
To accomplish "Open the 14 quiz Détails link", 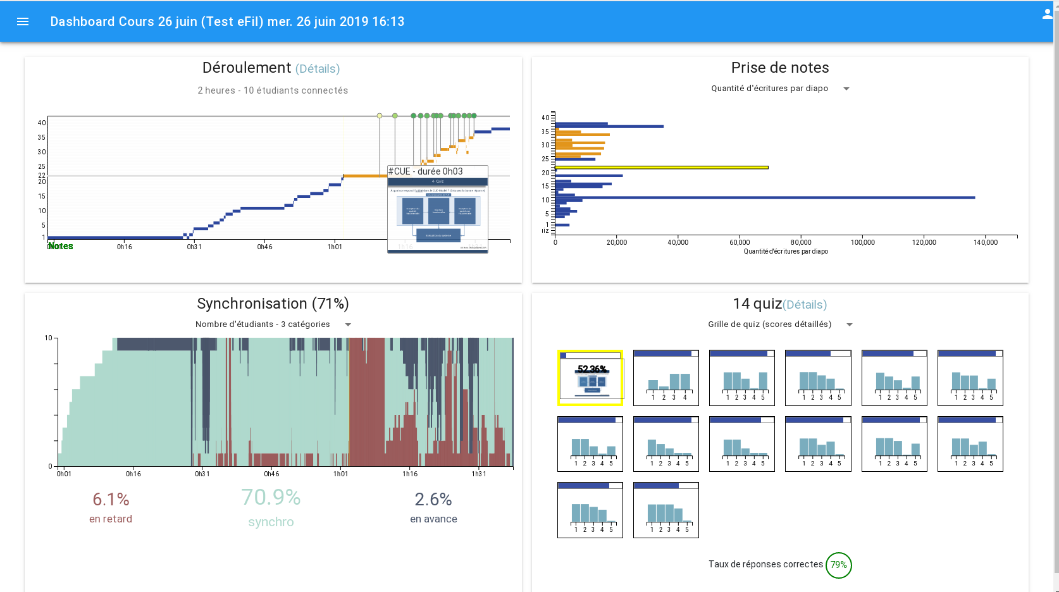I will pyautogui.click(x=805, y=305).
